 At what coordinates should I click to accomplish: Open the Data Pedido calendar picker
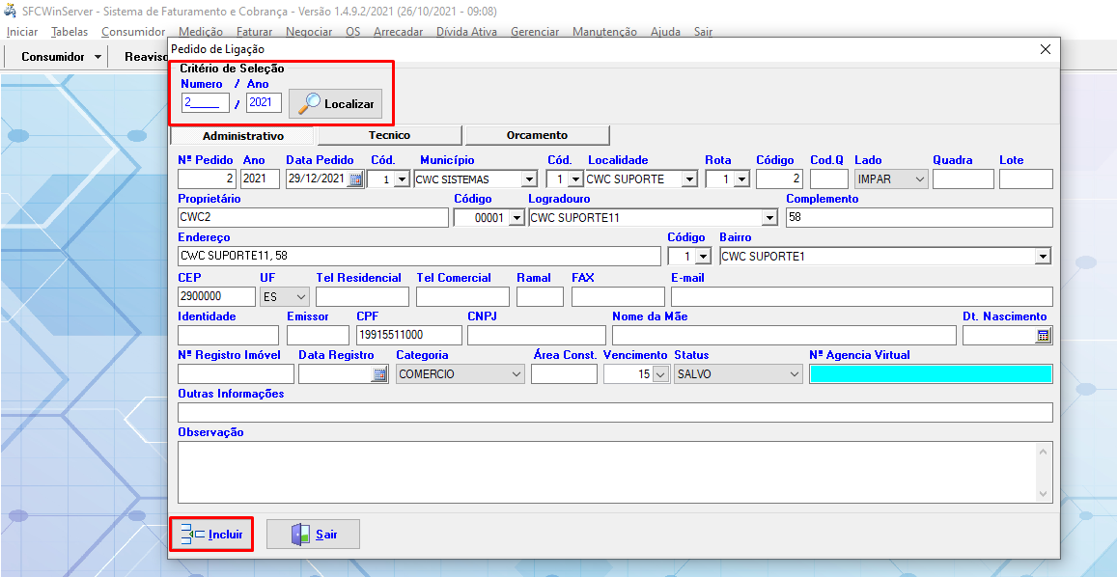355,179
